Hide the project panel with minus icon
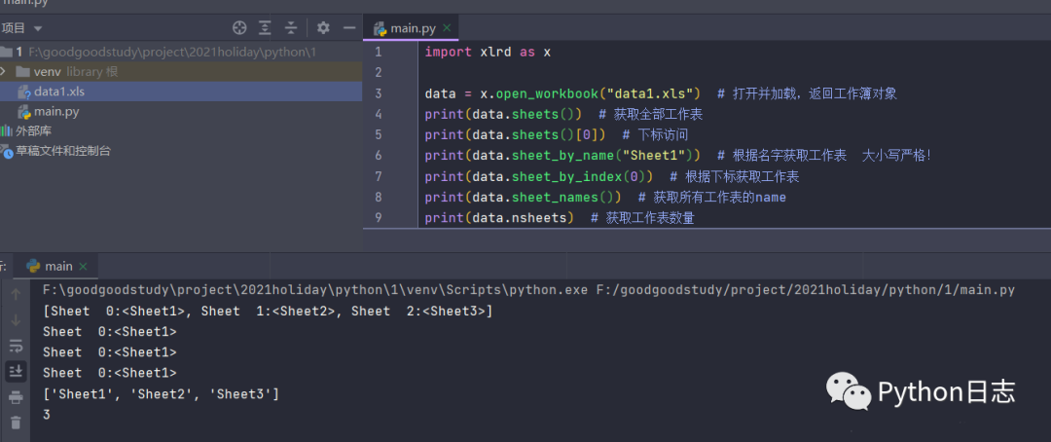 [349, 27]
